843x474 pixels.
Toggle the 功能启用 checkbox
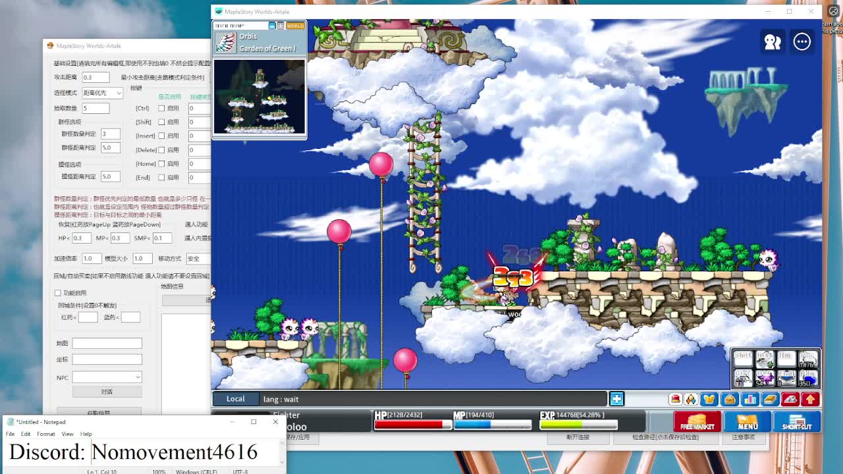pyautogui.click(x=58, y=293)
